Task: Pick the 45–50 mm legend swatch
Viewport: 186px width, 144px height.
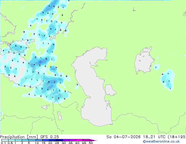Action: (86, 140)
